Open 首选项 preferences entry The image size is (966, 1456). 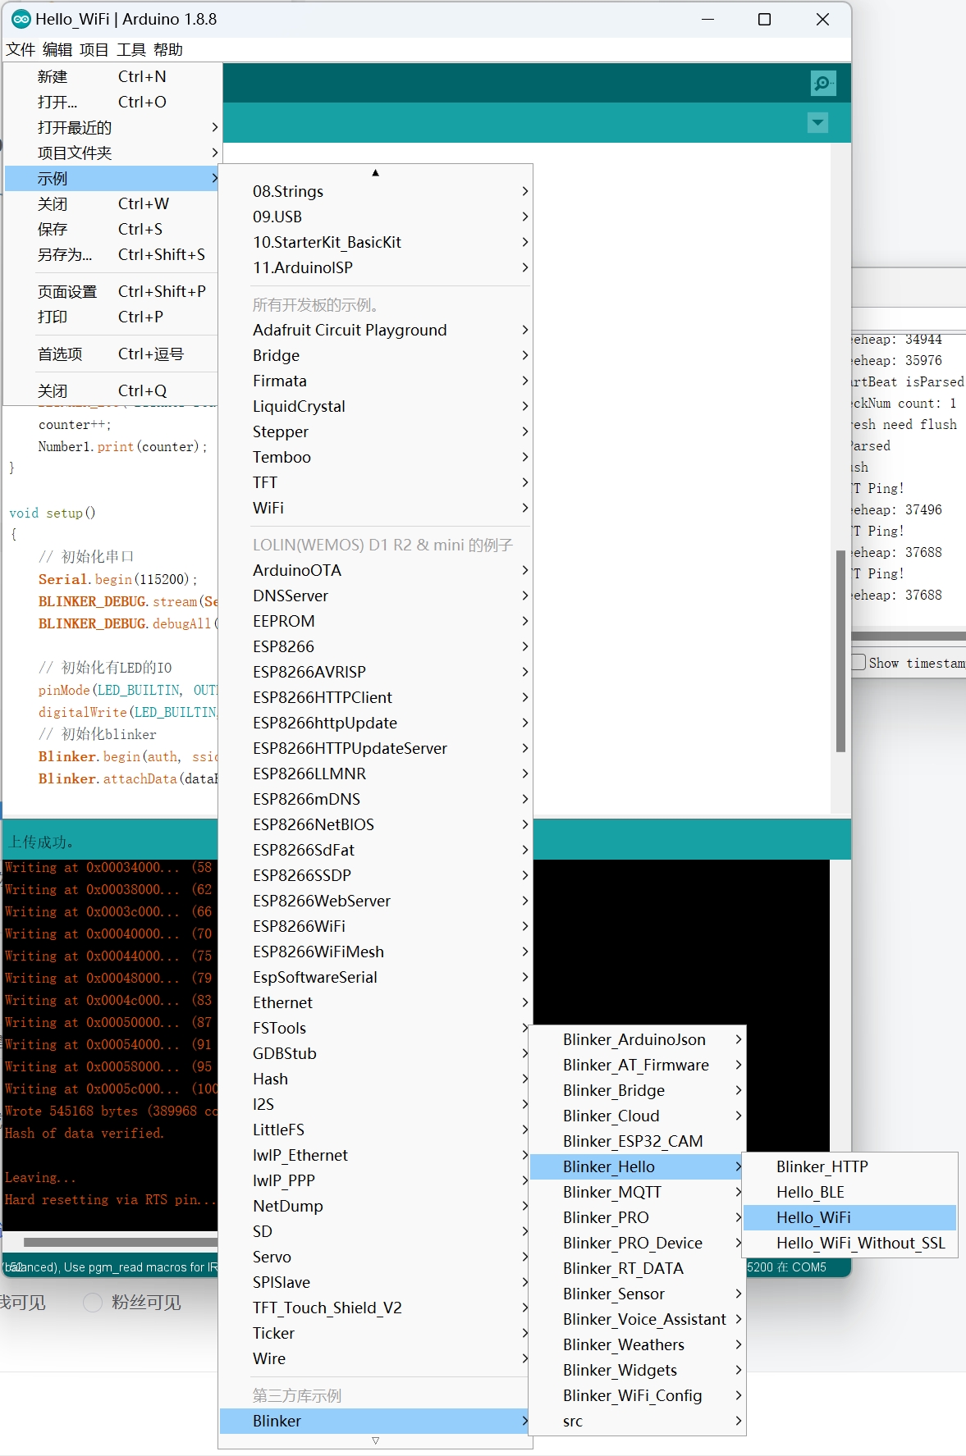pos(112,354)
